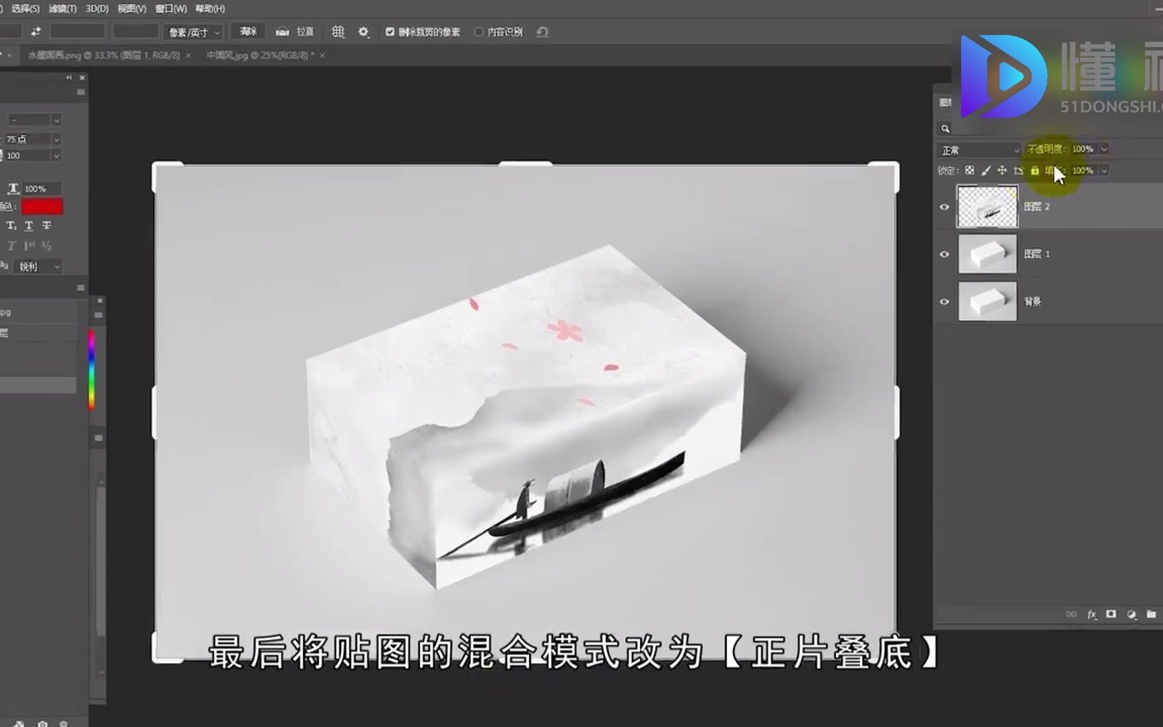Open the 3D(D) menu
This screenshot has height=727, width=1163.
[x=97, y=9]
